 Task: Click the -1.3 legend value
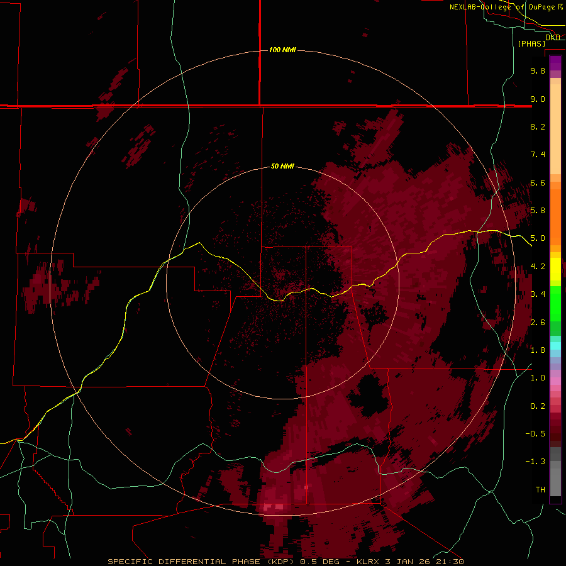[535, 462]
